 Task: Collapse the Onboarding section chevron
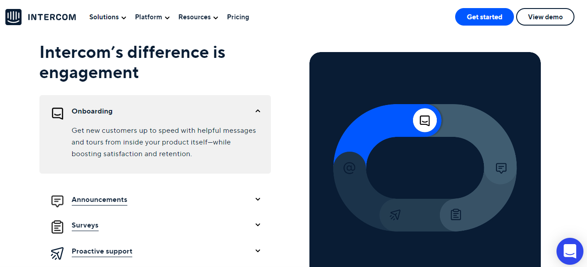click(258, 111)
